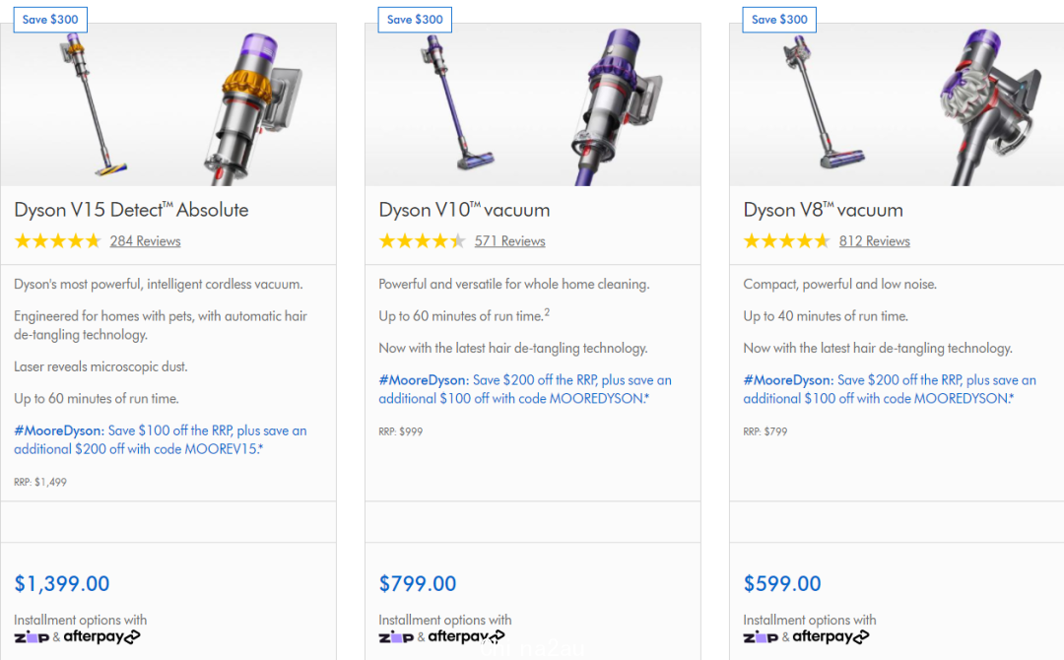Click the V15 MOOREV15 promo code offer
1064x660 pixels.
coord(161,439)
